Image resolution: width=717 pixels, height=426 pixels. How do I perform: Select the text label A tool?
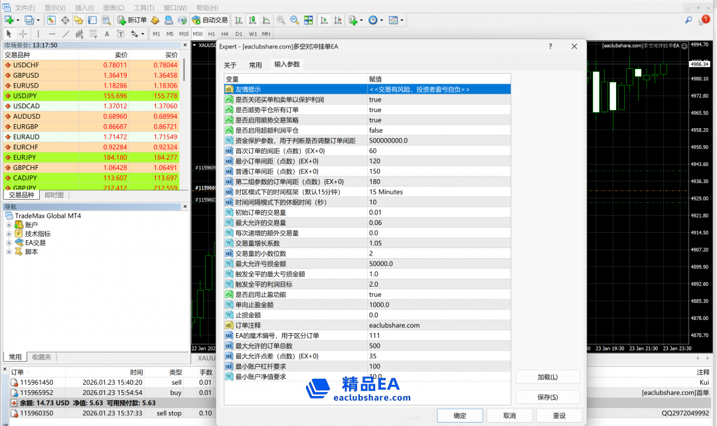107,34
